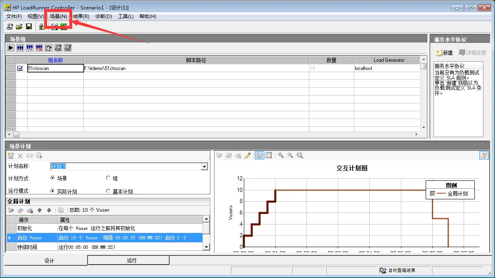Image resolution: width=495 pixels, height=278 pixels.
Task: Click the Add Group icon with plus
Action: click(30, 48)
